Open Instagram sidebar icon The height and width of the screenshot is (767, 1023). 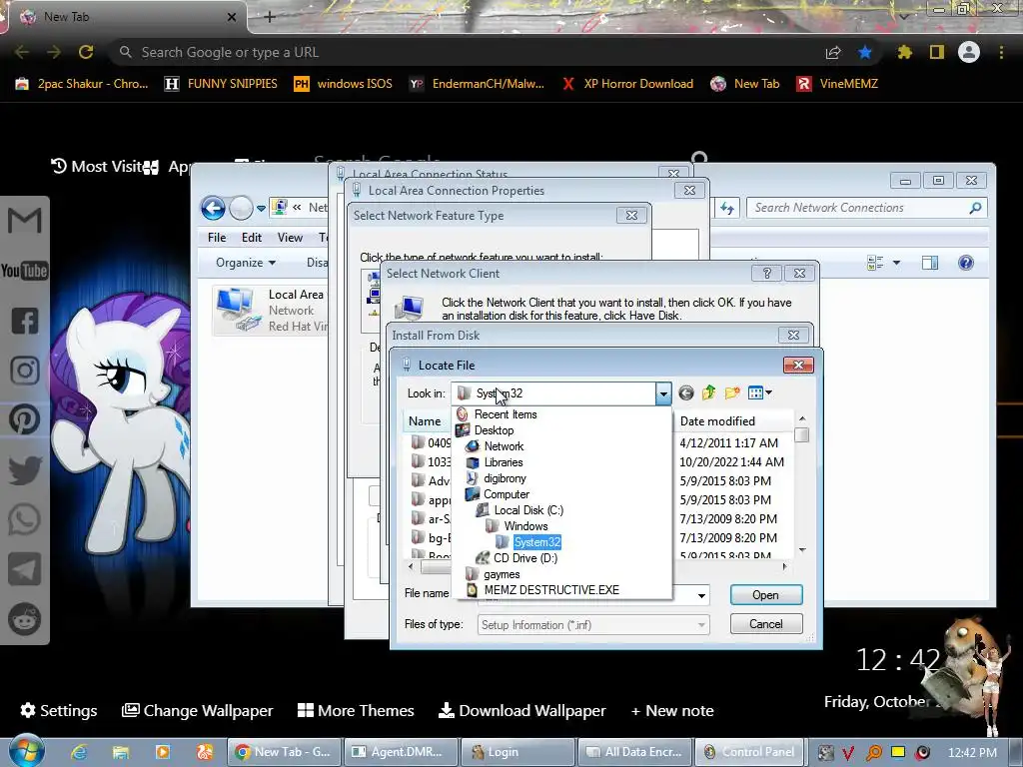click(25, 371)
